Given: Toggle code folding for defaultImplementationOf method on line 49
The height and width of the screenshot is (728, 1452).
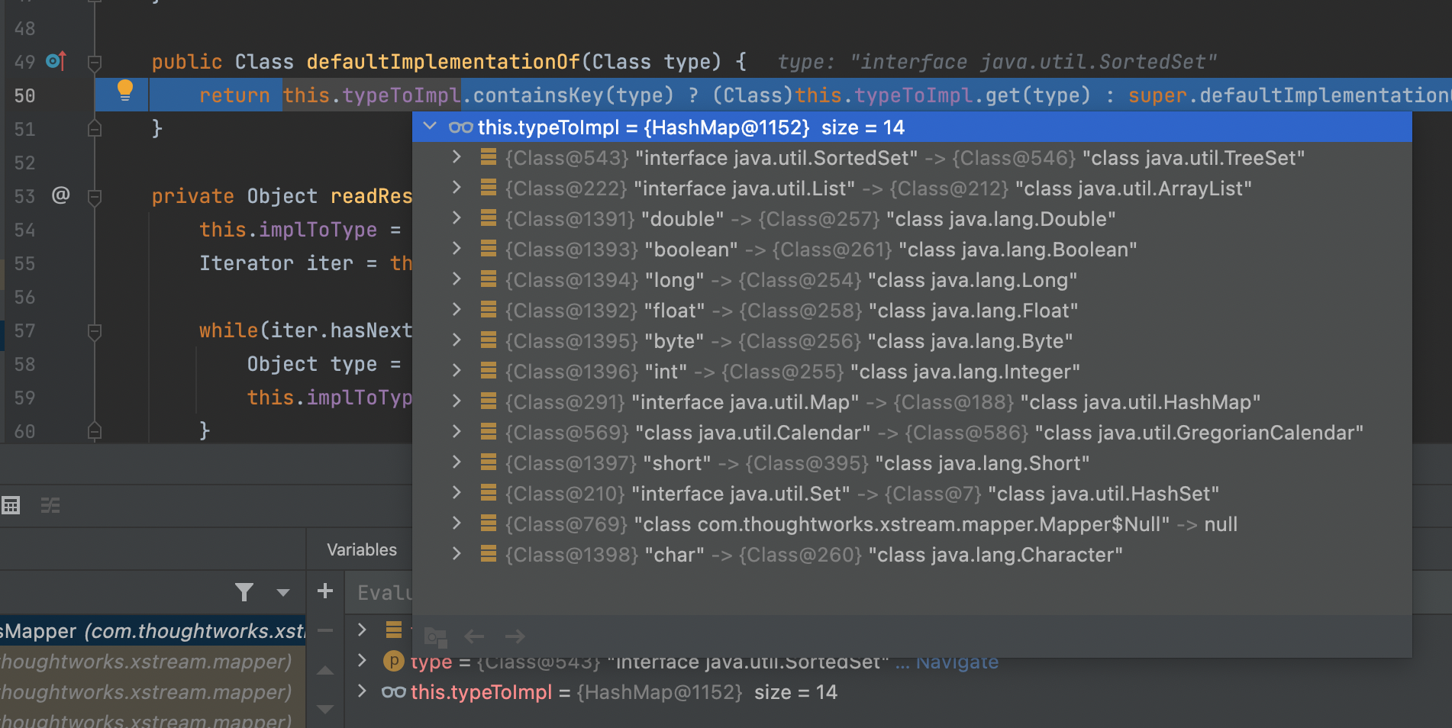Looking at the screenshot, I should click(x=95, y=62).
